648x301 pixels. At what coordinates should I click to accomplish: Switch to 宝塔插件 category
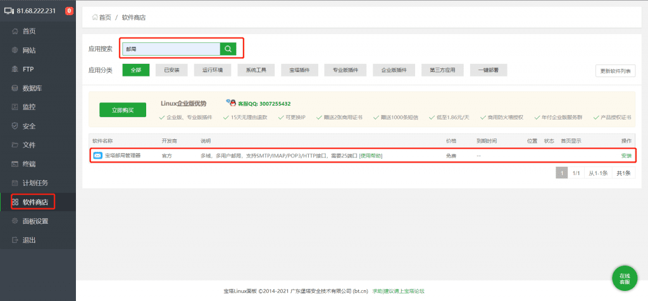coord(300,70)
